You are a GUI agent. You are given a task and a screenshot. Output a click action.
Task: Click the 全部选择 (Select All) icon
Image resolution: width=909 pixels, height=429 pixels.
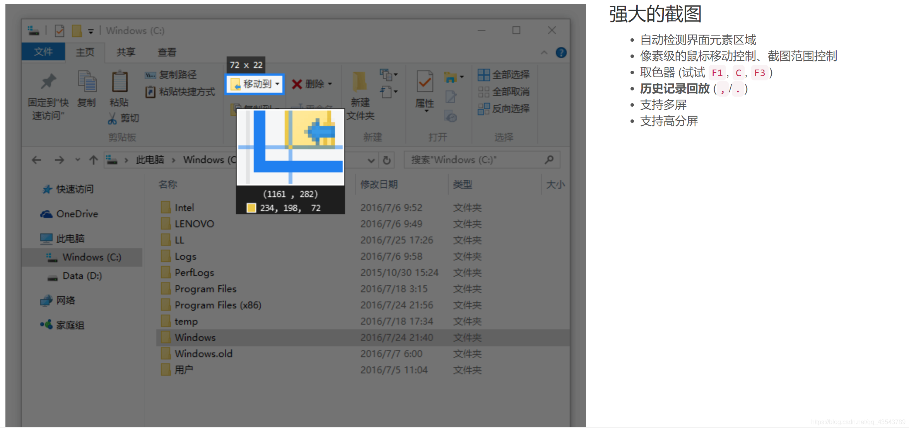pos(484,75)
